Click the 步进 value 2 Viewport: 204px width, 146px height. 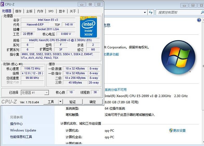pos(93,45)
